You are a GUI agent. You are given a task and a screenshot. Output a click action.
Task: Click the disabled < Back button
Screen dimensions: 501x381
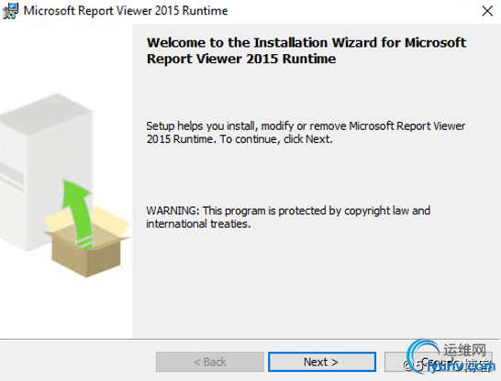pyautogui.click(x=210, y=362)
